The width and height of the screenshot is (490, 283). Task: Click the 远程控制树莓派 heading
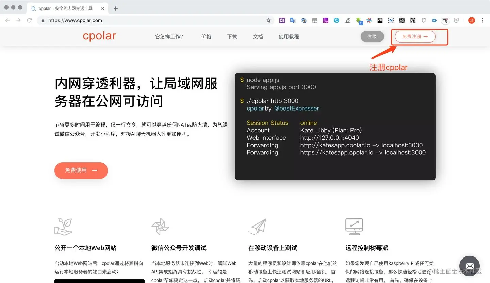point(367,248)
